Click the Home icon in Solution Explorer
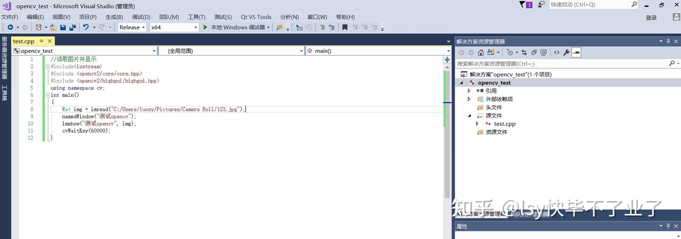This screenshot has height=239, width=681. tap(480, 52)
